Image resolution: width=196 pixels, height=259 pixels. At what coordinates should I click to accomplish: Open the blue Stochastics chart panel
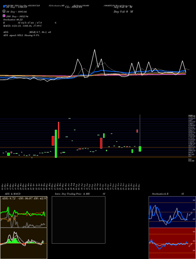(x=172, y=212)
